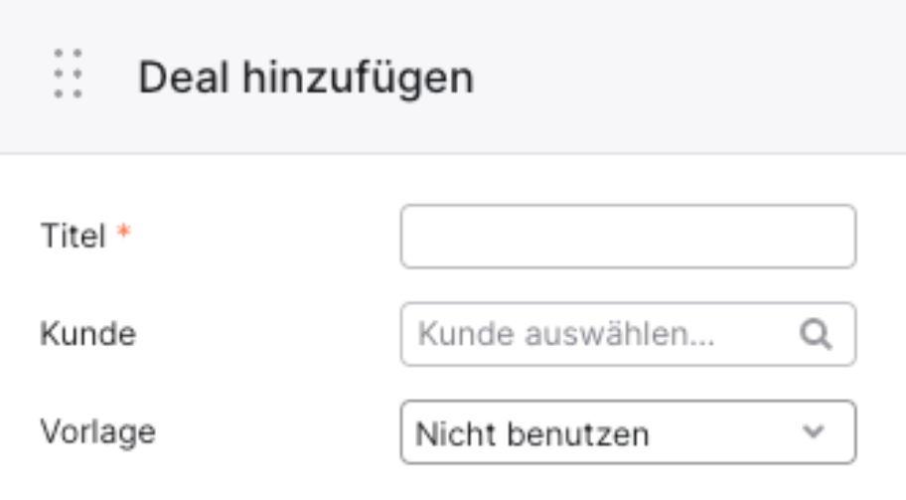Click the chevron arrow in Vorlage field

coord(814,431)
